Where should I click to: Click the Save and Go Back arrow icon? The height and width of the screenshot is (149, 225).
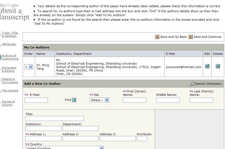click(157, 37)
